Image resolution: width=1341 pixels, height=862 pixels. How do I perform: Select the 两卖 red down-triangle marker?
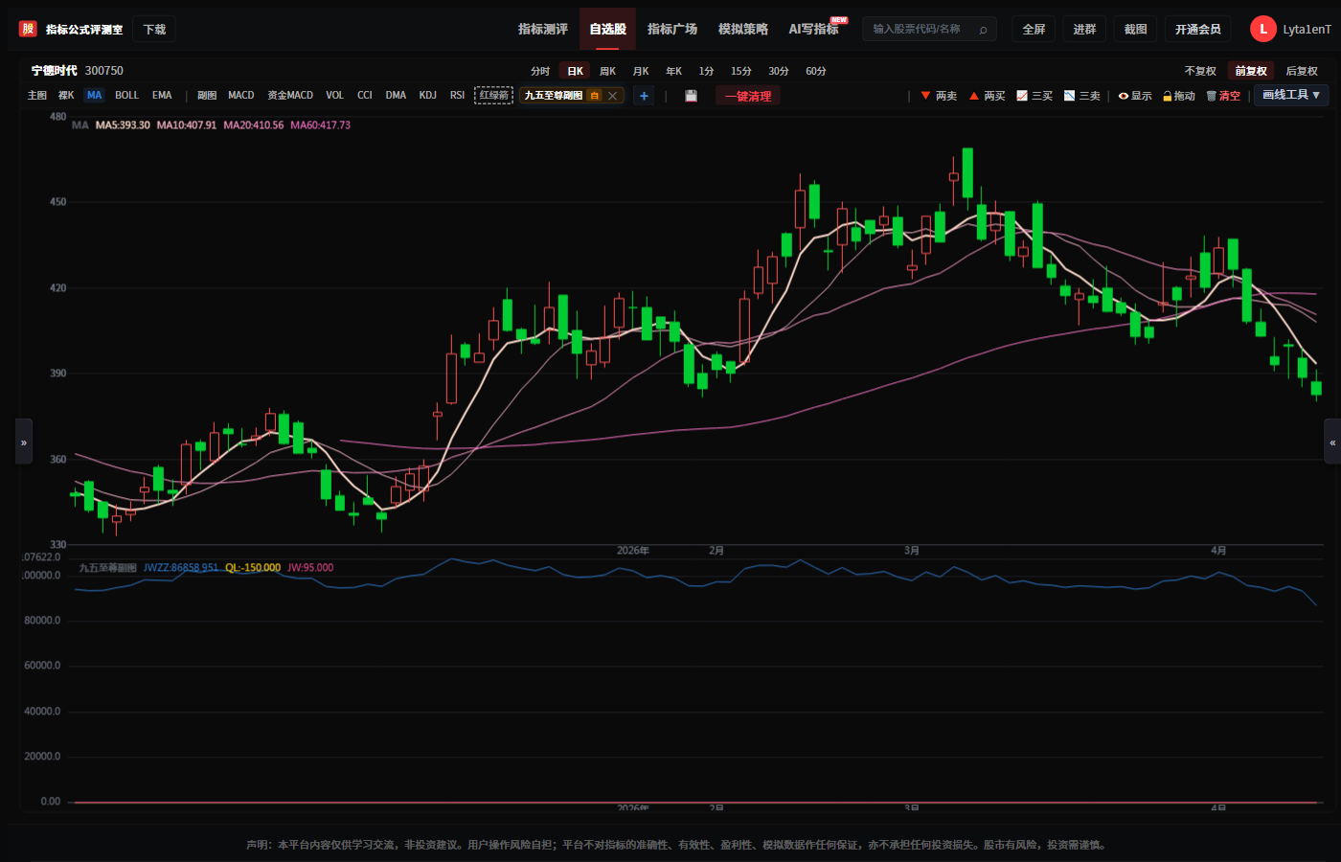coord(939,96)
